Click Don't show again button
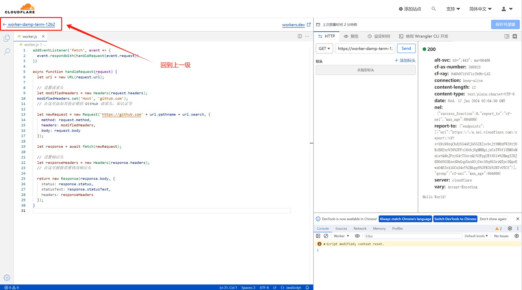The height and width of the screenshot is (290, 522). point(493,219)
